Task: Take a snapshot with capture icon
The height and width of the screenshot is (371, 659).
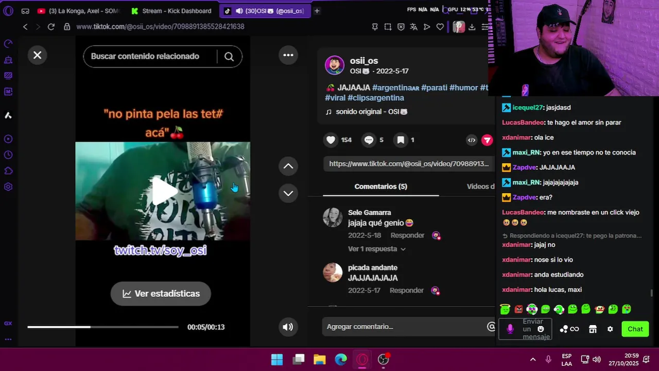Action: pyautogui.click(x=388, y=27)
